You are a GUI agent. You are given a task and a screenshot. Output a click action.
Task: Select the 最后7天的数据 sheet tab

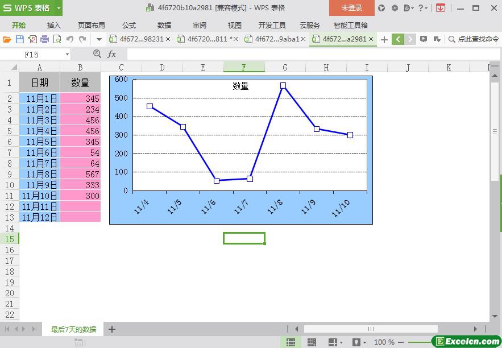click(73, 329)
